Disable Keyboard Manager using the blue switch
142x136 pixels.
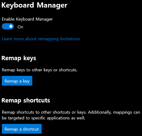(x=8, y=26)
